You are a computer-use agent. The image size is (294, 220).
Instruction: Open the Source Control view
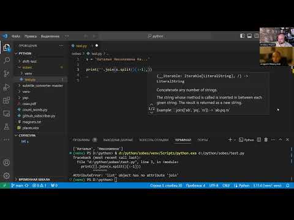click(x=7, y=73)
